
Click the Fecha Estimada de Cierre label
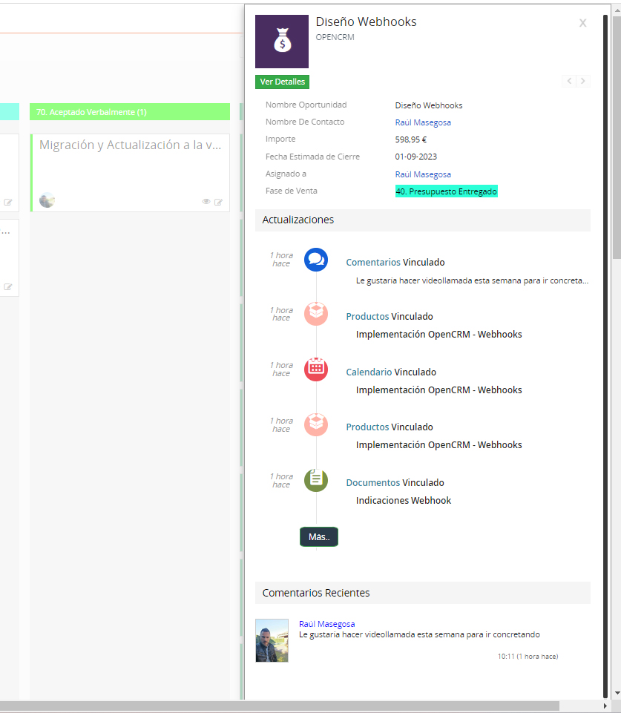(313, 157)
